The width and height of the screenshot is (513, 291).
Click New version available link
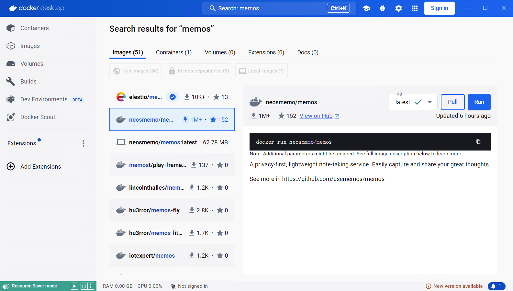(458, 286)
